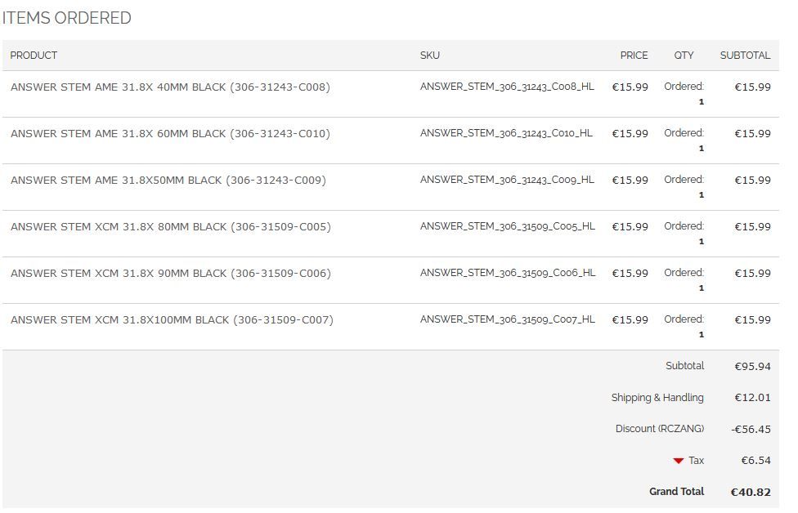This screenshot has width=798, height=513.
Task: Click the C007_HL SKU text
Action: pyautogui.click(x=508, y=319)
